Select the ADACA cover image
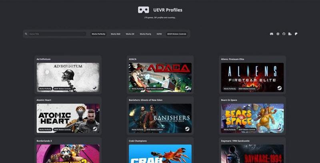 click(160, 77)
